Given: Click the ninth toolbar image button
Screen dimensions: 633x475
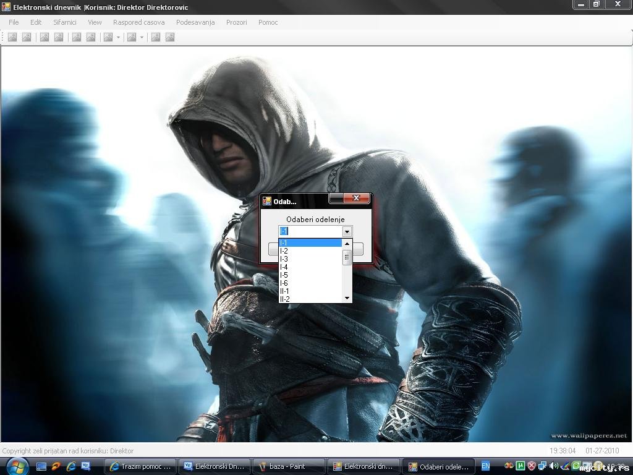Looking at the screenshot, I should point(155,37).
